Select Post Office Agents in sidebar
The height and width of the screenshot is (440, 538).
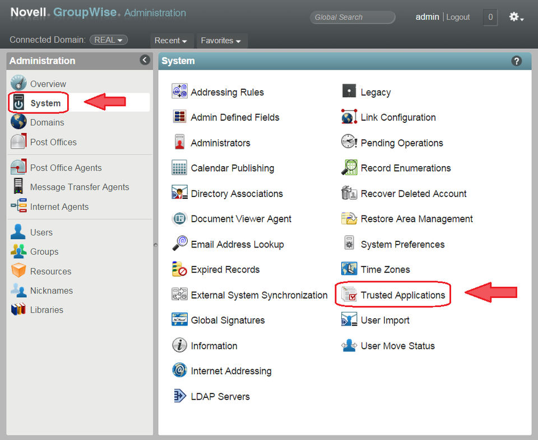pos(66,168)
